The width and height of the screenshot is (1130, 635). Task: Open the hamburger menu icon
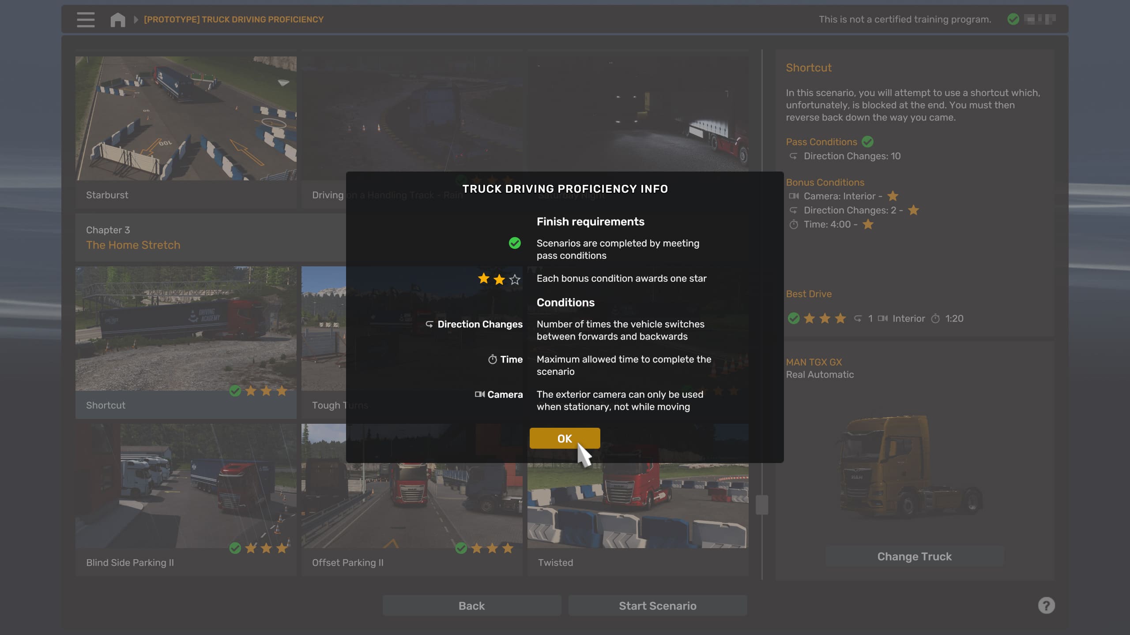86,19
